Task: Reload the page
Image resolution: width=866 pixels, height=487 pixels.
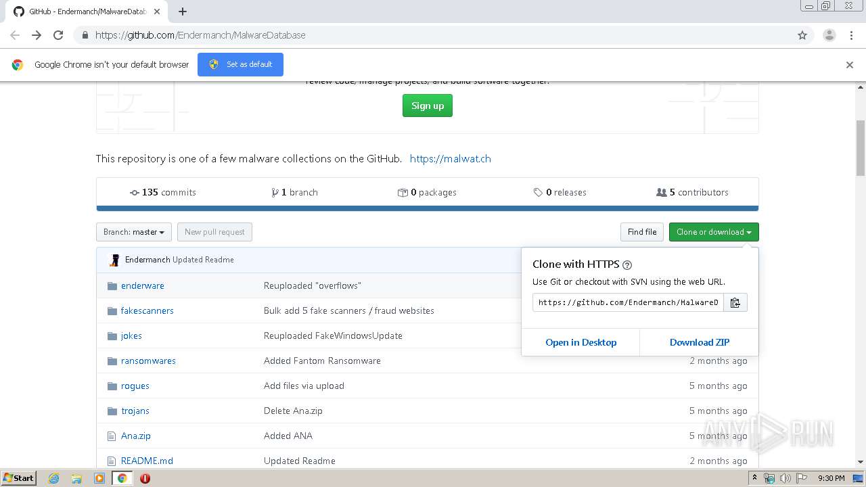Action: point(58,35)
